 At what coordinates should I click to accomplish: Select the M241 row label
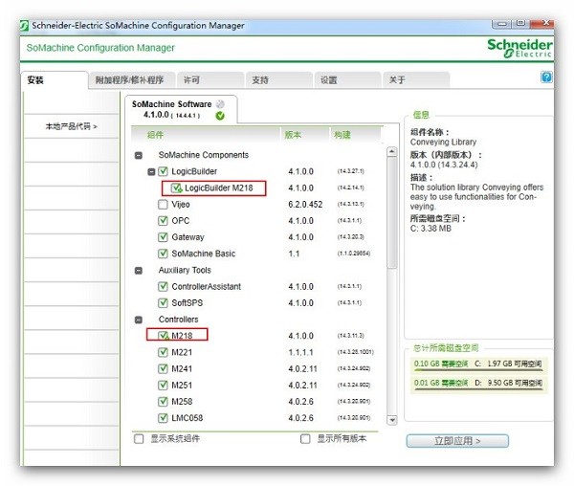182,369
